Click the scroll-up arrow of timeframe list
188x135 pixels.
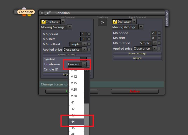point(86,70)
